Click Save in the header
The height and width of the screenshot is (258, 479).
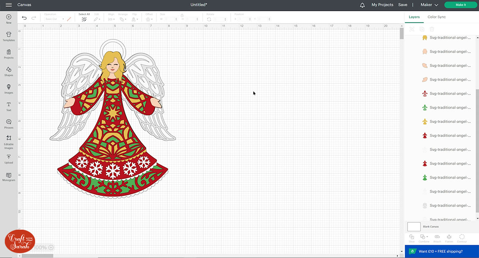coord(403,5)
